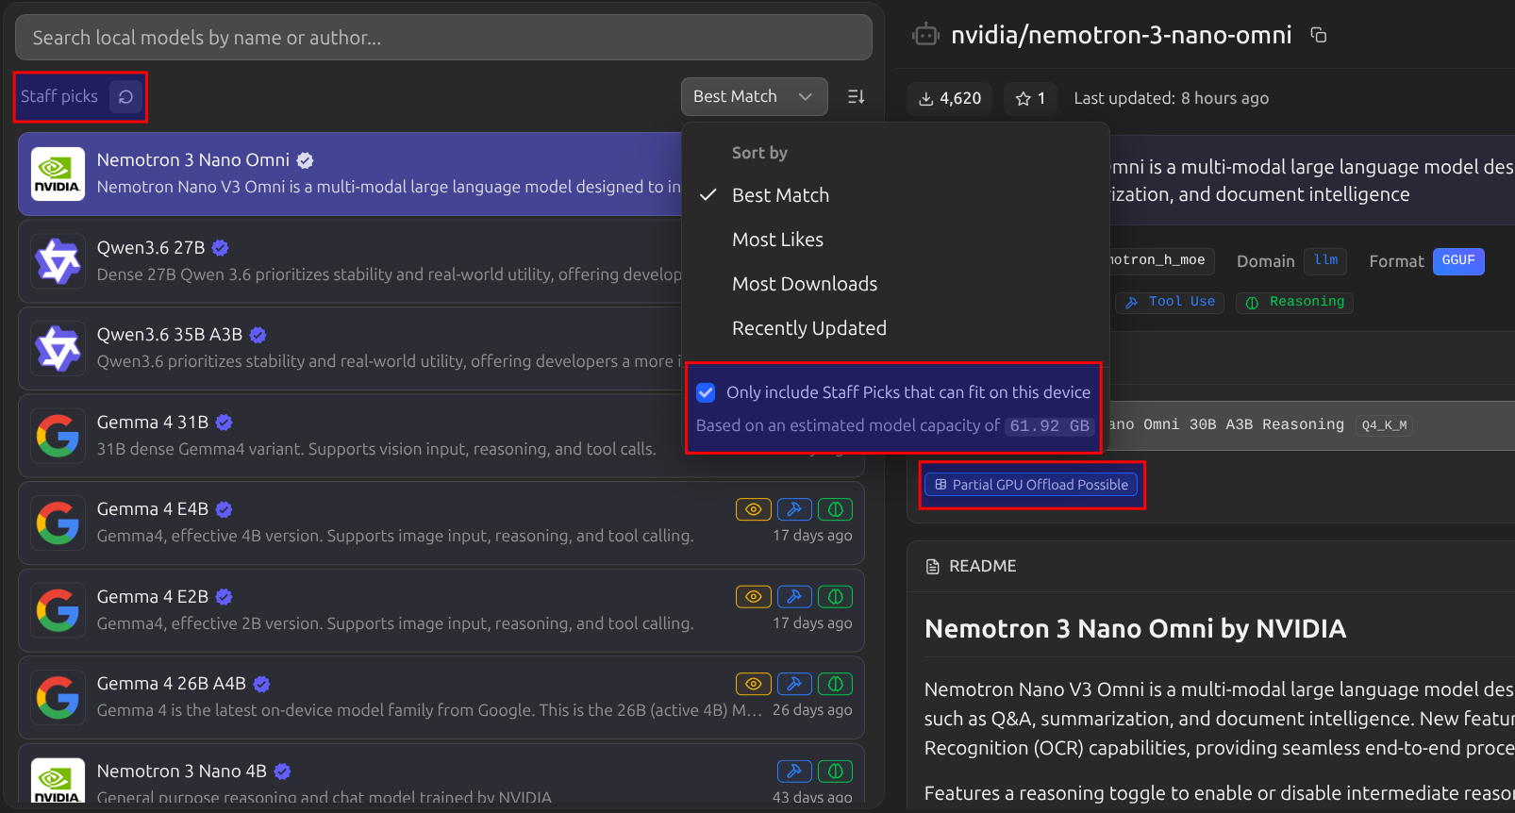Click the sort order icon beside Best Match
Viewport: 1515px width, 813px height.
tap(856, 96)
